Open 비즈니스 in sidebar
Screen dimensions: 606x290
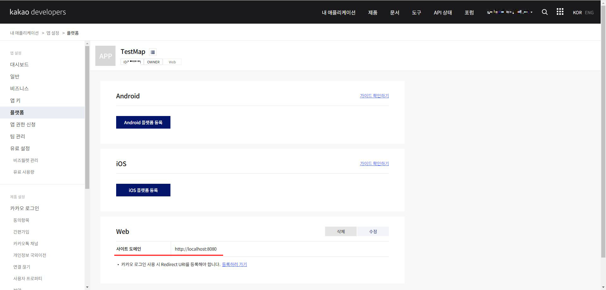19,88
